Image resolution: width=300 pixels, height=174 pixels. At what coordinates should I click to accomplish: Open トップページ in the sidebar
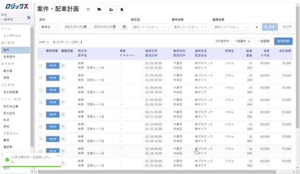click(x=12, y=36)
